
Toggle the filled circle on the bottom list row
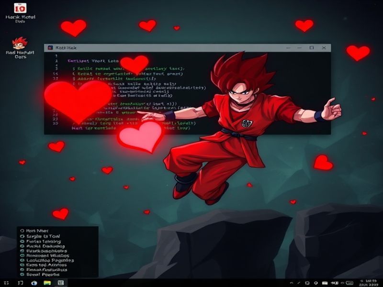click(x=22, y=274)
